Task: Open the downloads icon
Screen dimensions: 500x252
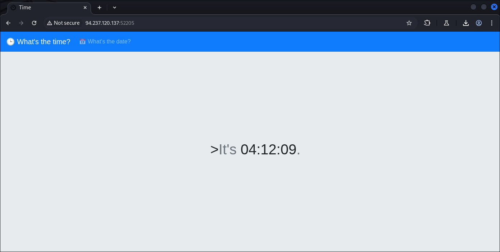Action: point(466,23)
